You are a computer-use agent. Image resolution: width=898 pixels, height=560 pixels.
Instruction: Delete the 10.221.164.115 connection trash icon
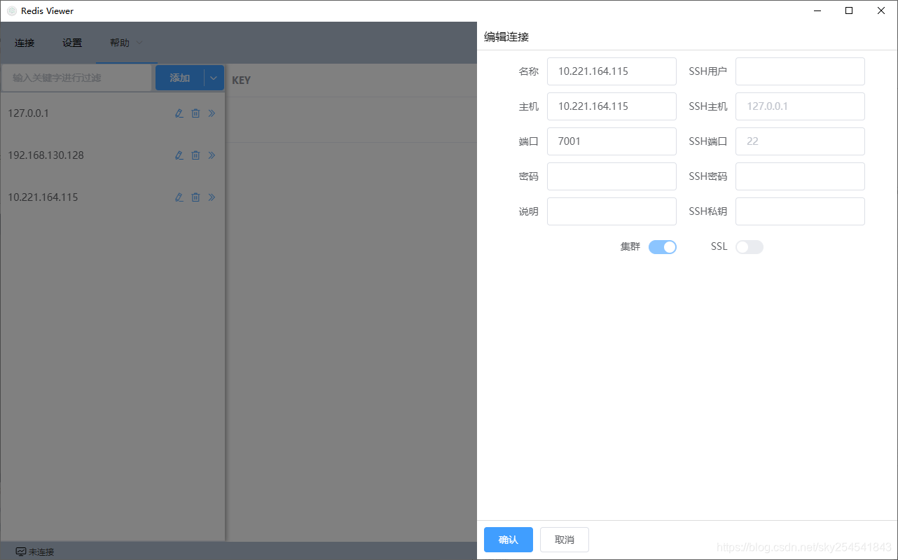click(x=196, y=197)
